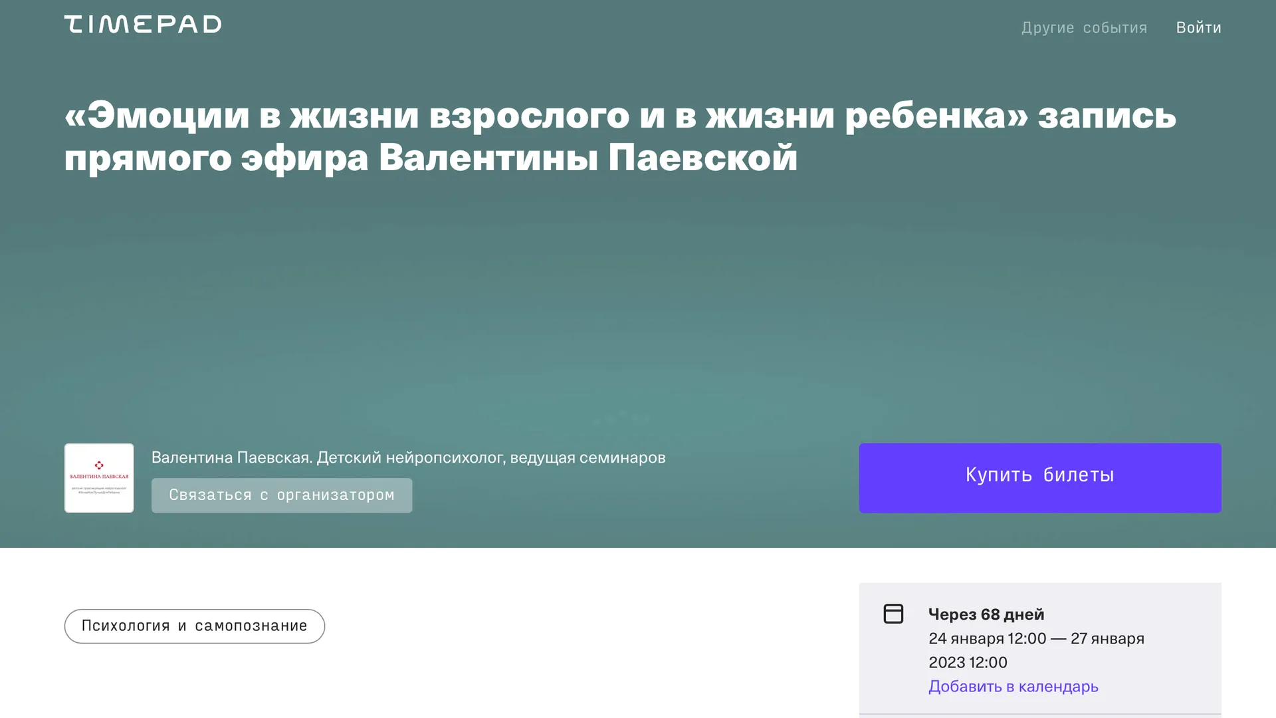The width and height of the screenshot is (1276, 718).
Task: Click "Связаться с организатором" button
Action: [282, 495]
